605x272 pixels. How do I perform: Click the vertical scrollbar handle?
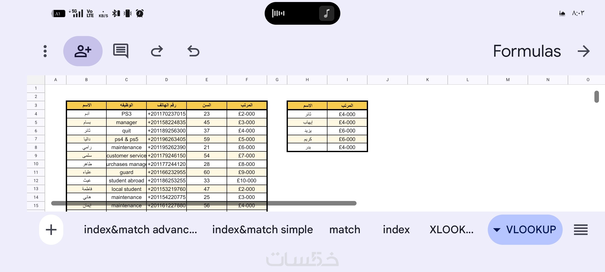pos(596,97)
